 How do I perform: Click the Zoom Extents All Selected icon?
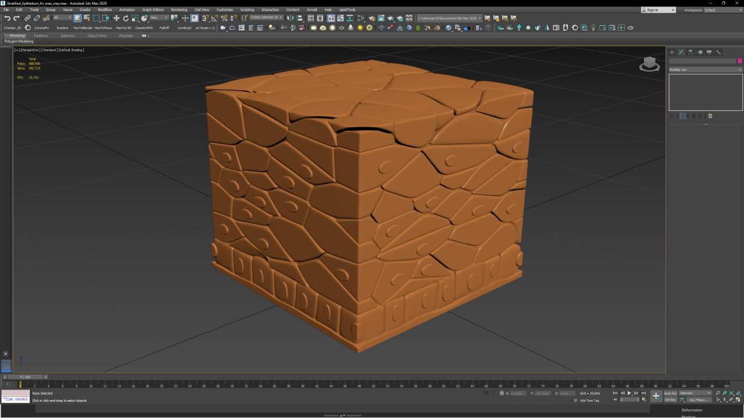pyautogui.click(x=739, y=393)
